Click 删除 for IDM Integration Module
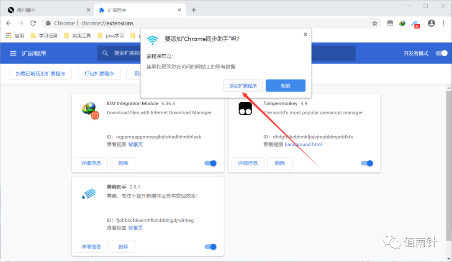The height and width of the screenshot is (262, 452). tap(123, 163)
